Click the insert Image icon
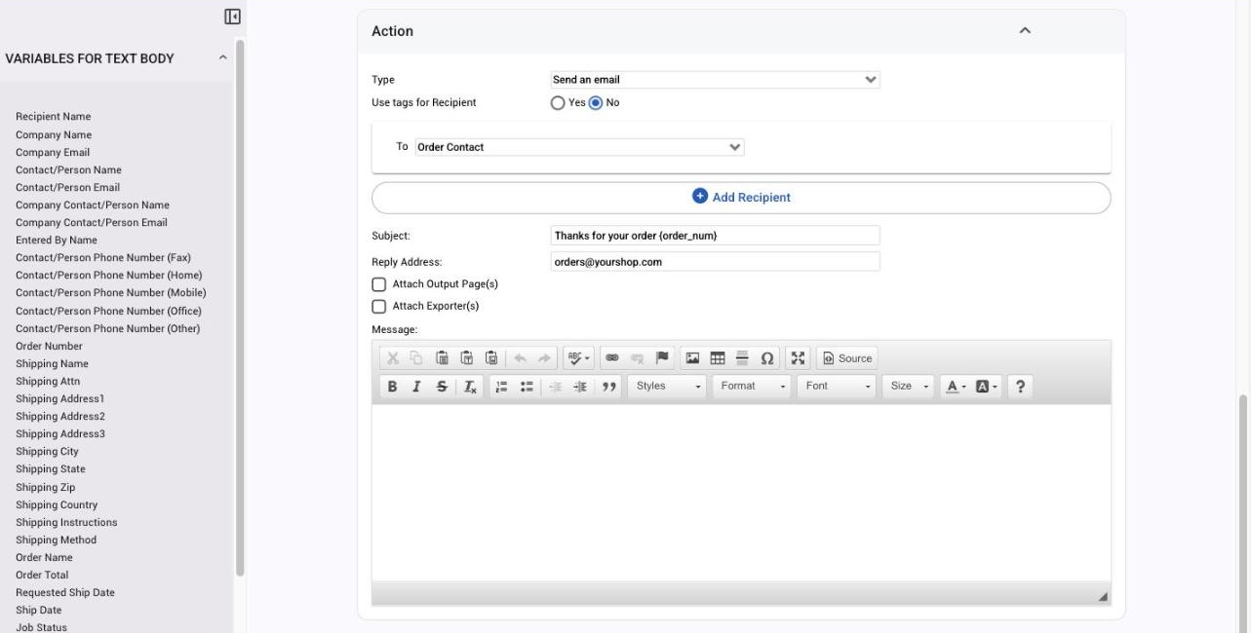Screen dimensions: 1251x633 point(692,358)
